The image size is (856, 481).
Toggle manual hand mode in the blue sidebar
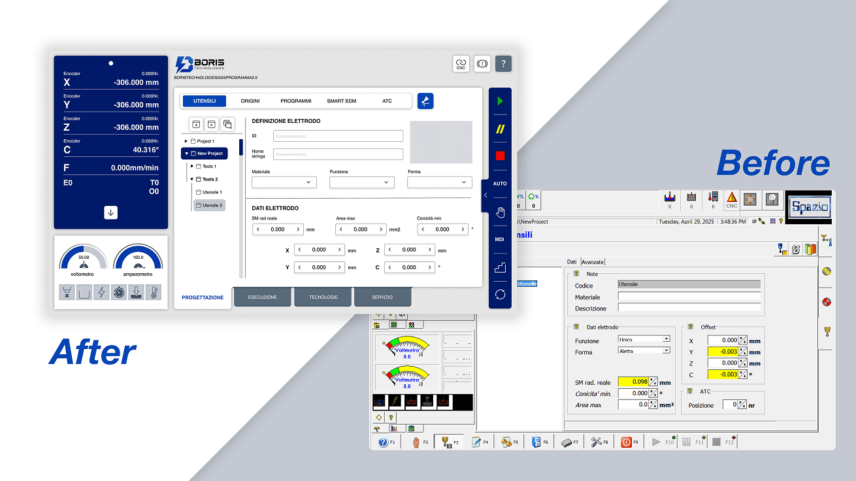pyautogui.click(x=500, y=212)
